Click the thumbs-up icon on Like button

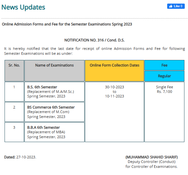171,6
